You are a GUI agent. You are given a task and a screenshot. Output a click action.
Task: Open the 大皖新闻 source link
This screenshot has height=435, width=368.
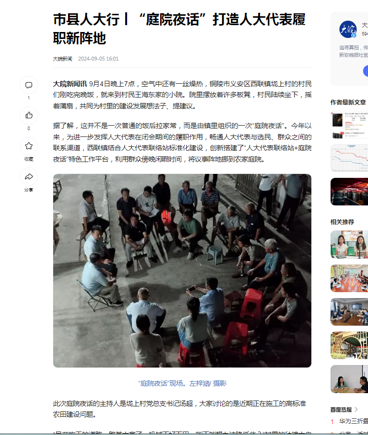point(63,59)
